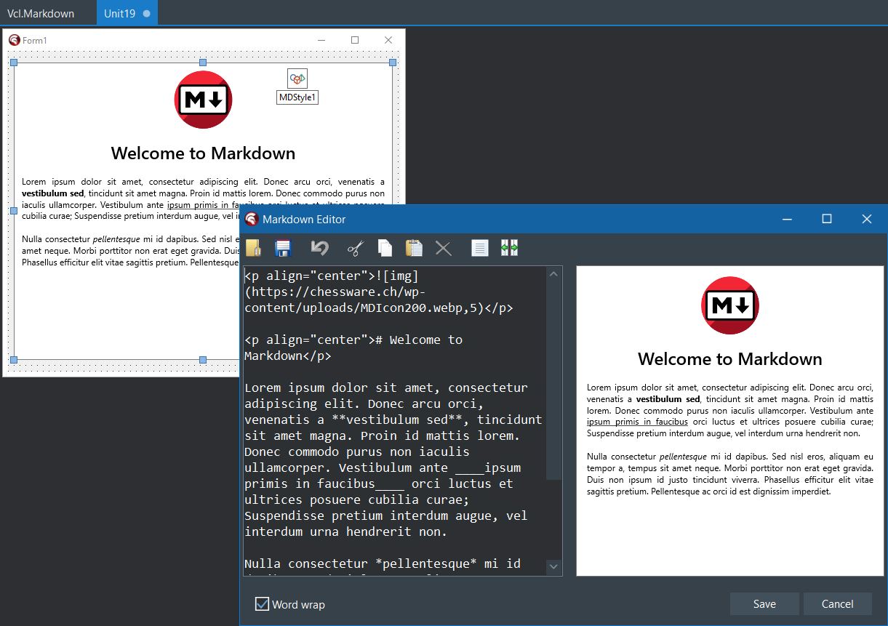The image size is (888, 626).
Task: Click the scroll up arrow in editor
Action: [x=553, y=274]
